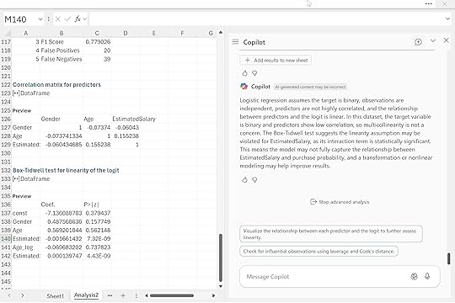The image size is (455, 303).
Task: Open the Name Box dropdown
Action: pyautogui.click(x=40, y=19)
